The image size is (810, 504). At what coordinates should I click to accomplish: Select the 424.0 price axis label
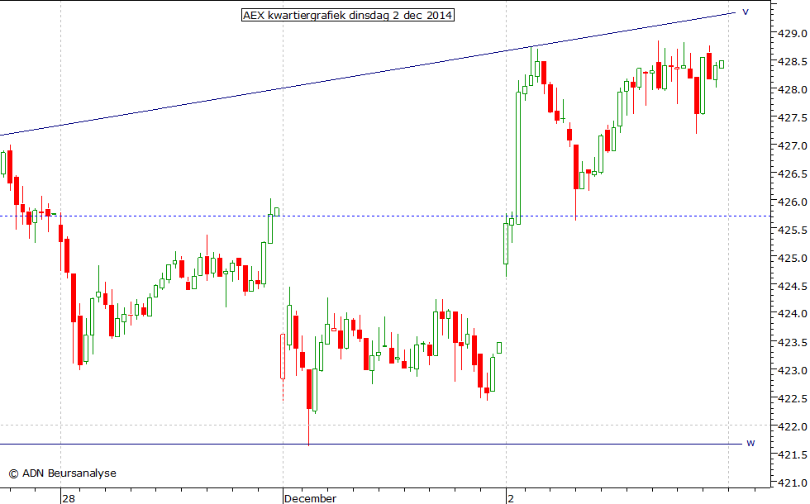[x=793, y=314]
